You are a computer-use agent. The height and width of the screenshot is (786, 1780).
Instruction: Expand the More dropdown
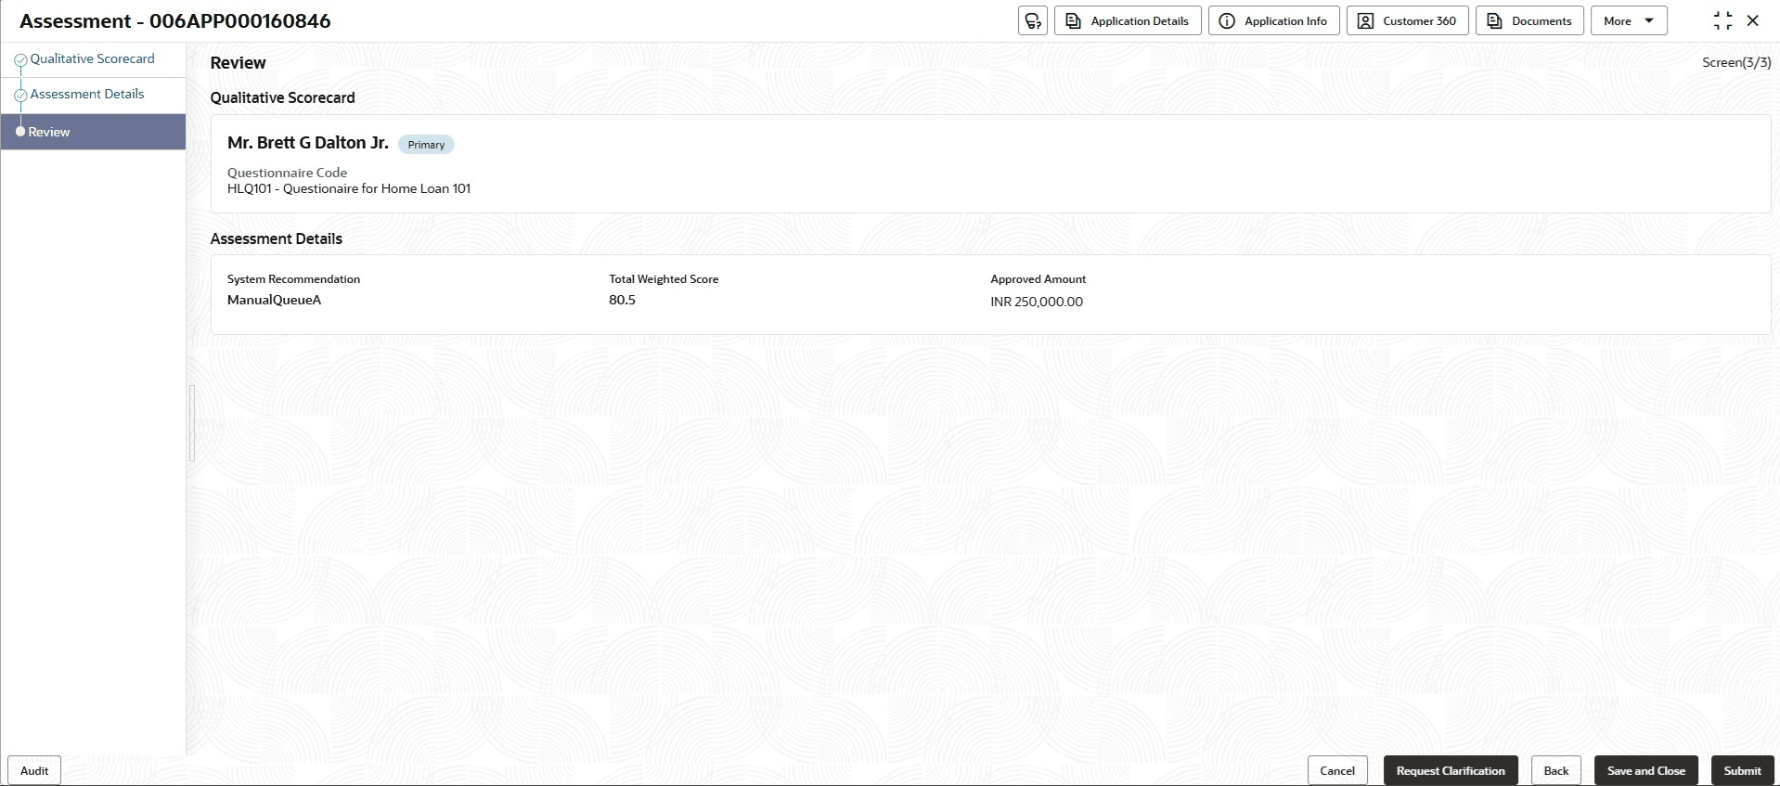pos(1629,20)
